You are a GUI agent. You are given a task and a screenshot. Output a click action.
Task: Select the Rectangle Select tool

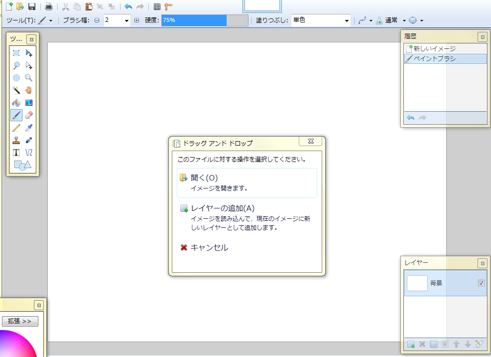(16, 53)
